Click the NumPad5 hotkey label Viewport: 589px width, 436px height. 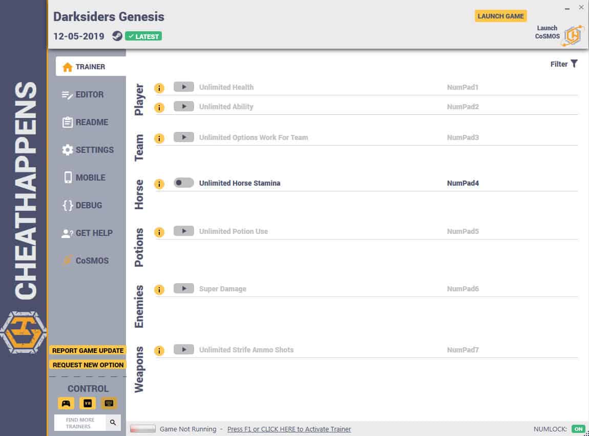tap(463, 231)
